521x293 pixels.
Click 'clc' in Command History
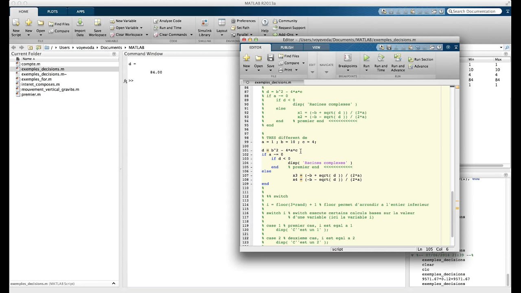pyautogui.click(x=425, y=269)
